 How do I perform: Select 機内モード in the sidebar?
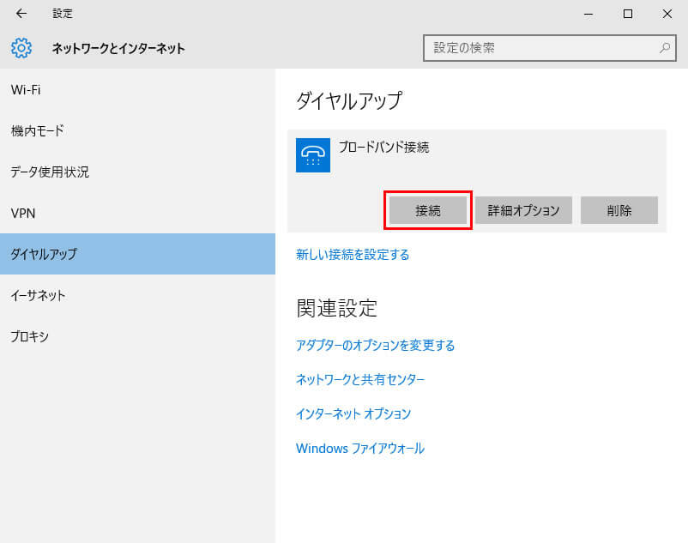point(38,130)
